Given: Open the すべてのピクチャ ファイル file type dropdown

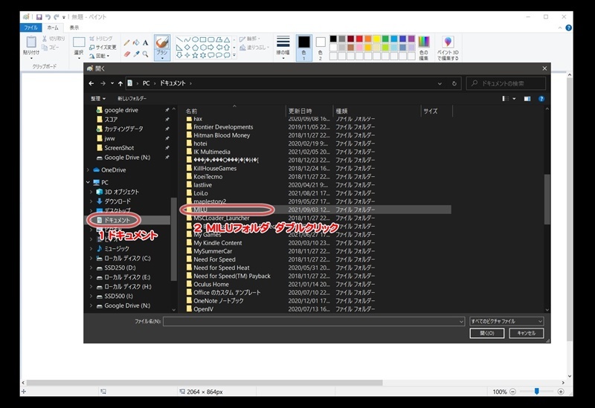Looking at the screenshot, I should [506, 321].
